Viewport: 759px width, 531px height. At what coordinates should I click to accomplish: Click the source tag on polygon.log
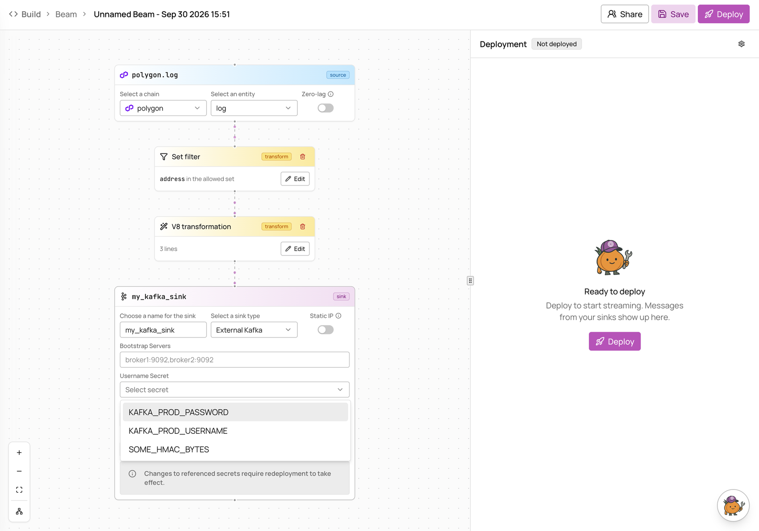(x=338, y=75)
